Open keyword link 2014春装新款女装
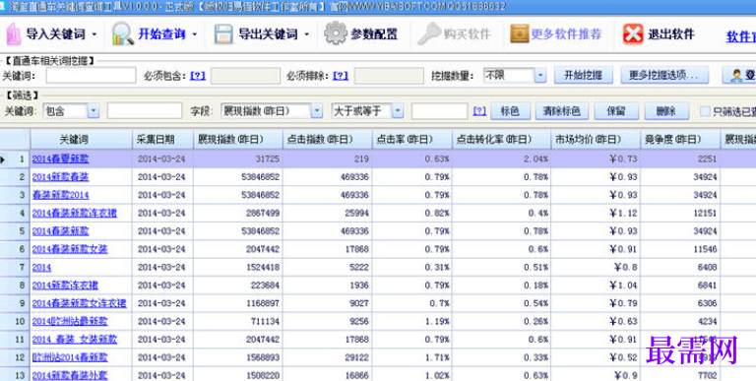 point(70,249)
